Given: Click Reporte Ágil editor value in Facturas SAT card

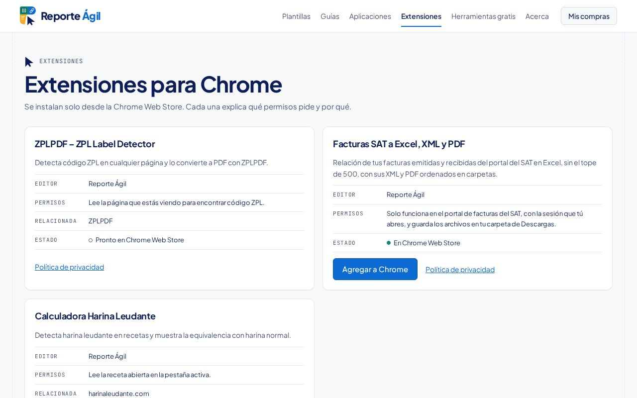Looking at the screenshot, I should [x=406, y=195].
